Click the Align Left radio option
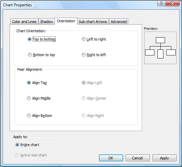 coord(92,83)
